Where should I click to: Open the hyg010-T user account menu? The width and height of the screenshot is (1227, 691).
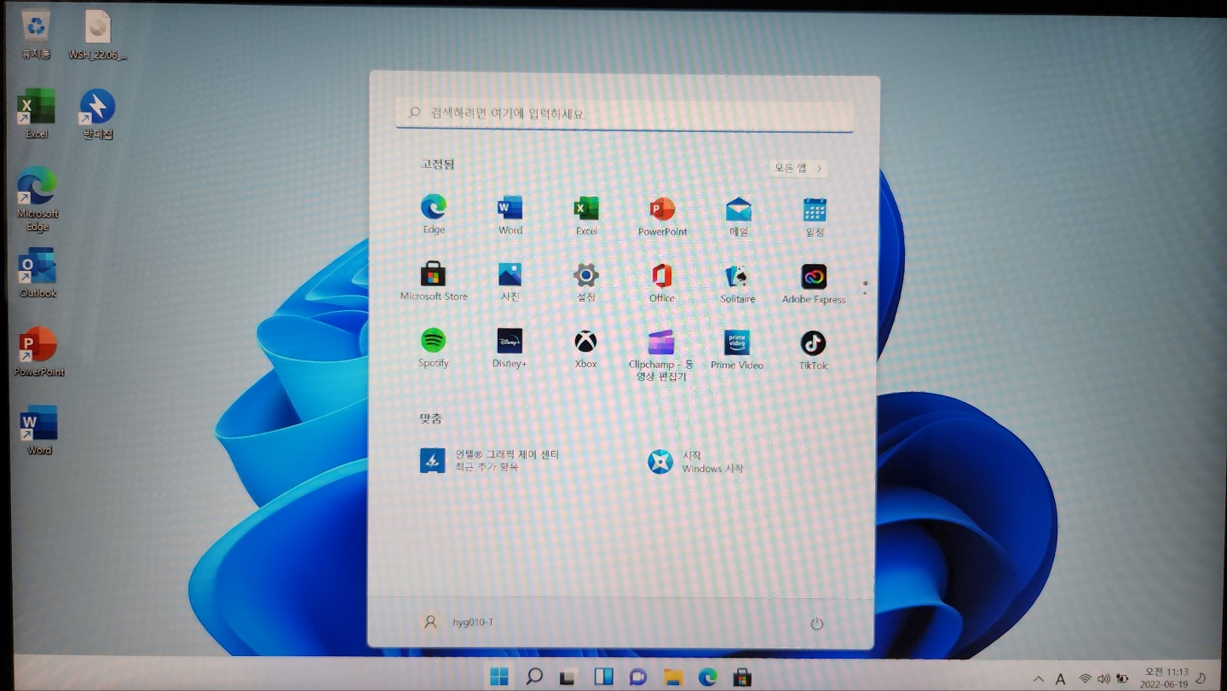458,622
